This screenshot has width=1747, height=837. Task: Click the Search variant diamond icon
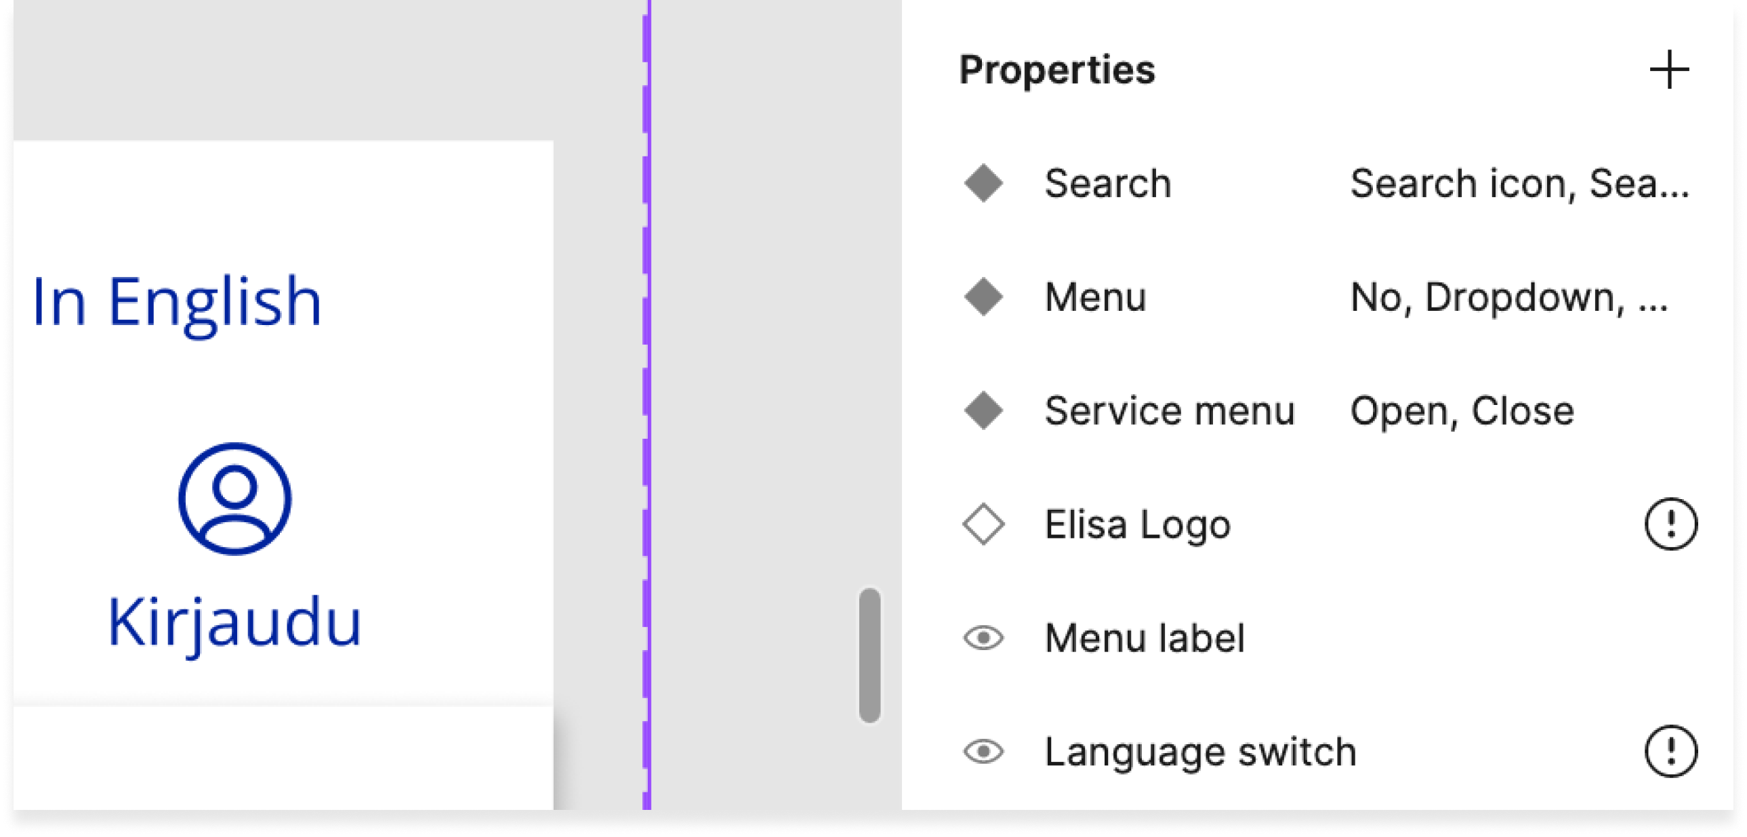(983, 184)
